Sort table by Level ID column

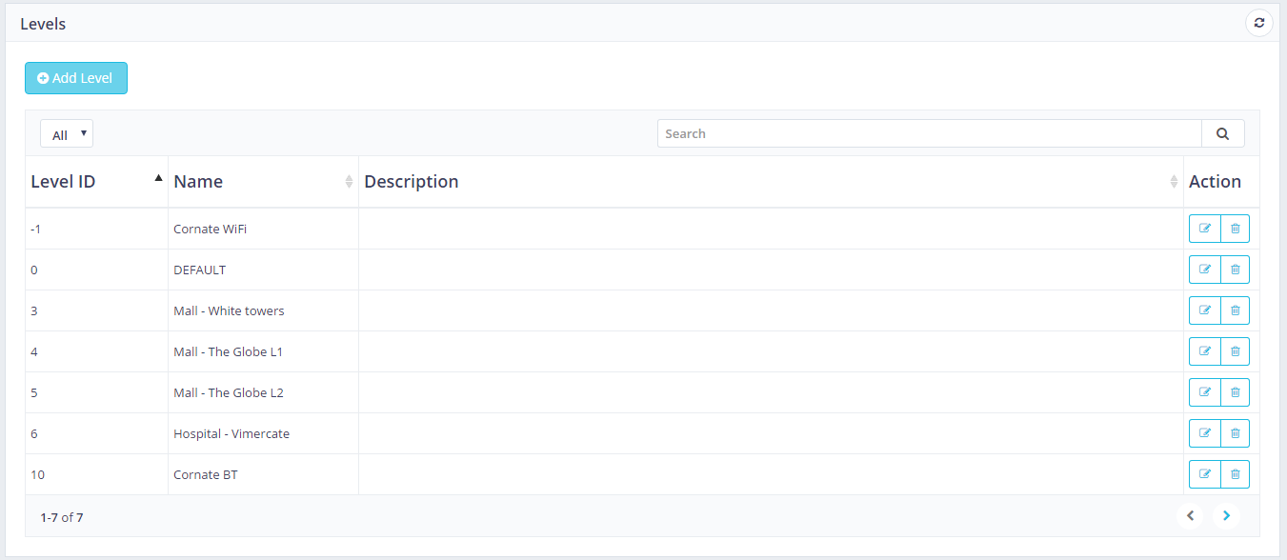click(x=96, y=182)
